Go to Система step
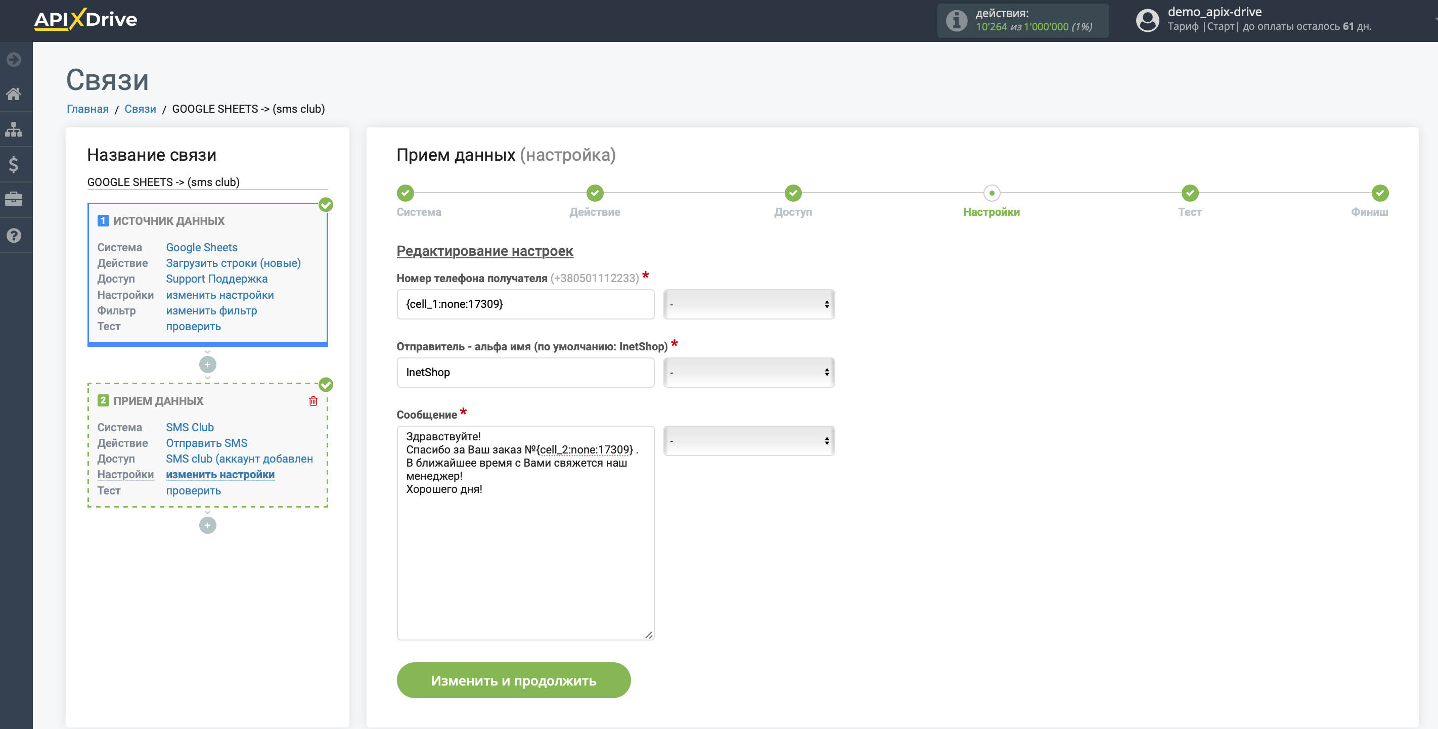 pos(406,193)
